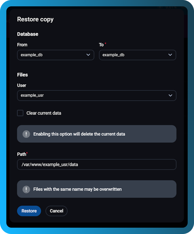The image size is (194, 234).
Task: Click the required To field label
Action: [x=101, y=45]
